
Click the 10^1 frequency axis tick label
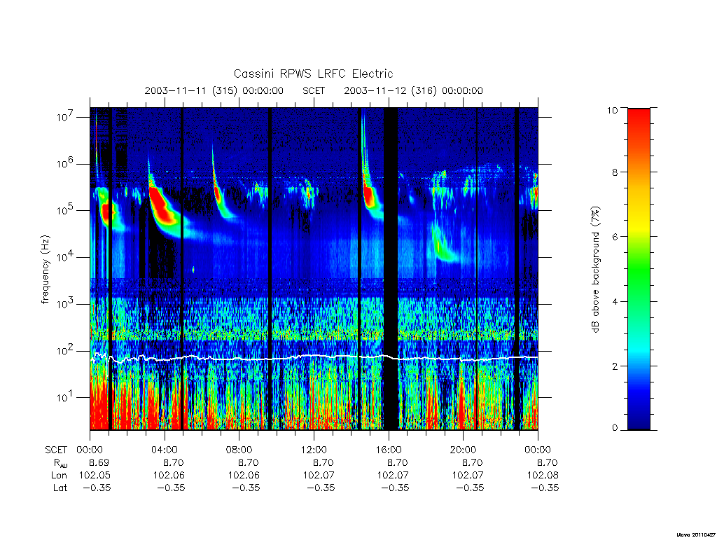67,397
